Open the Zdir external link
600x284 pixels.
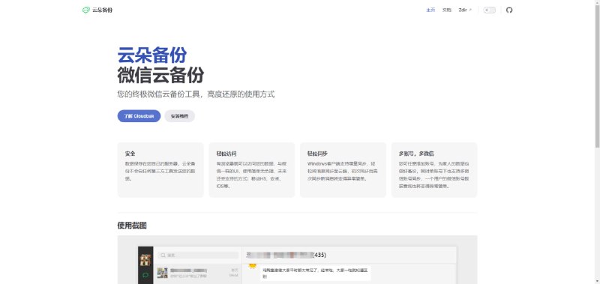[465, 10]
